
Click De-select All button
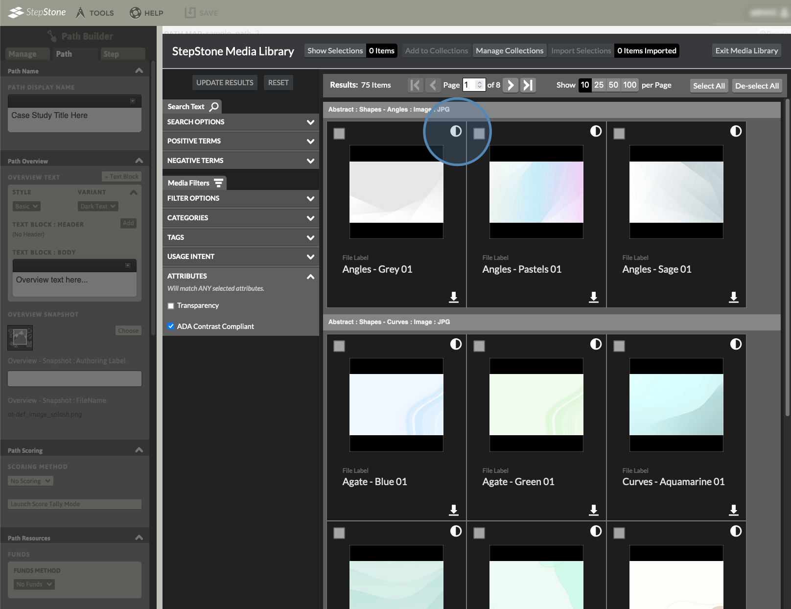757,86
